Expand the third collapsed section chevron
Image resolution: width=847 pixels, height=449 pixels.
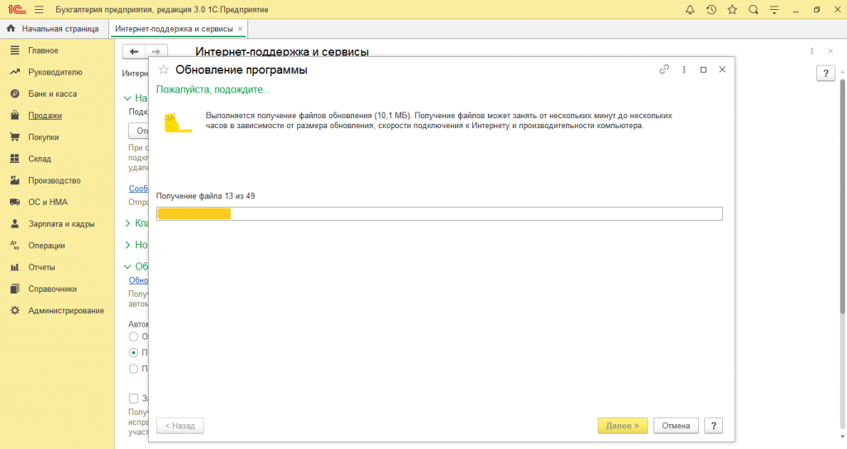click(127, 245)
